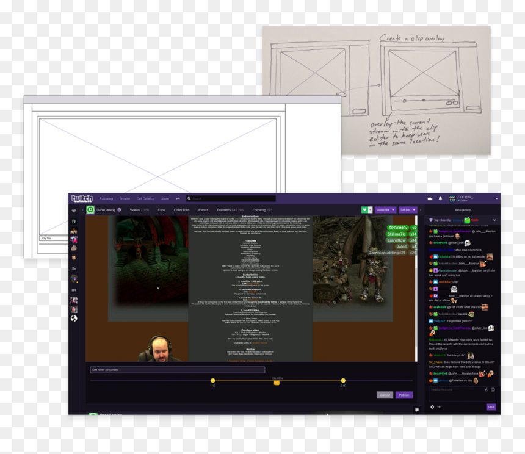Open the Followers tab
525x454 pixels.
[230, 210]
